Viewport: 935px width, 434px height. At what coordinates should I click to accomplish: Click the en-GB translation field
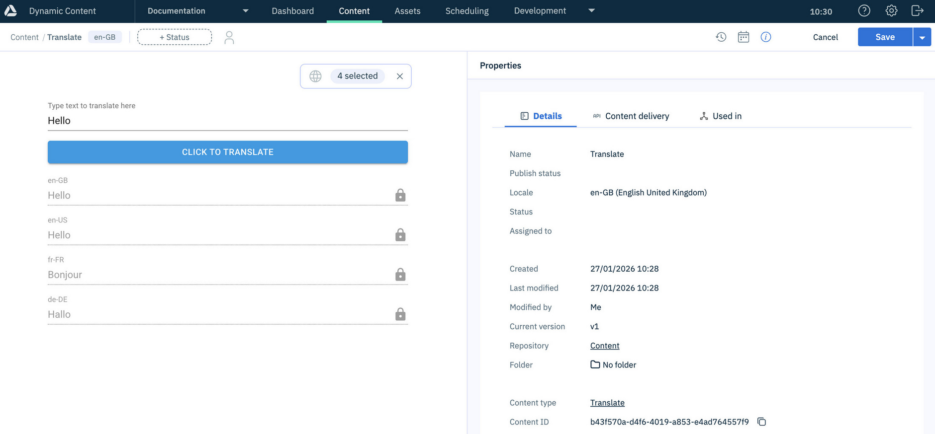228,195
